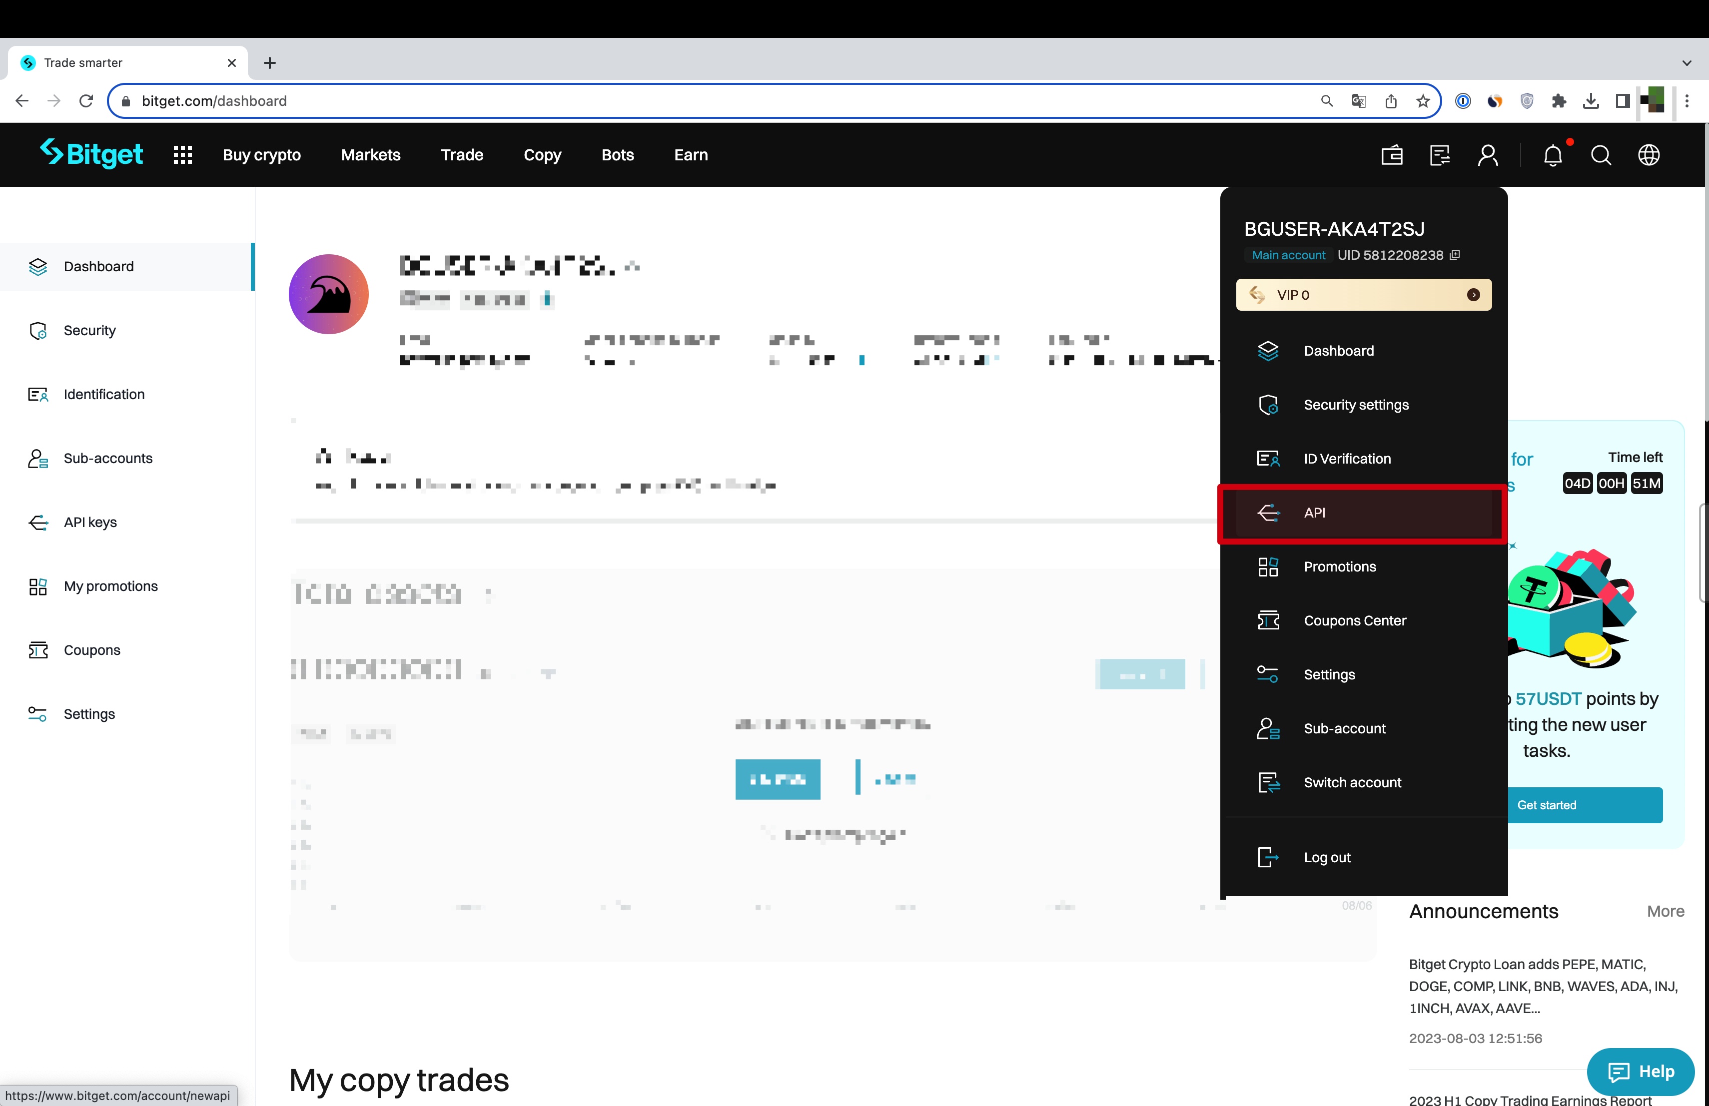Open Security settings in dropdown menu
The height and width of the screenshot is (1106, 1709).
(1356, 405)
